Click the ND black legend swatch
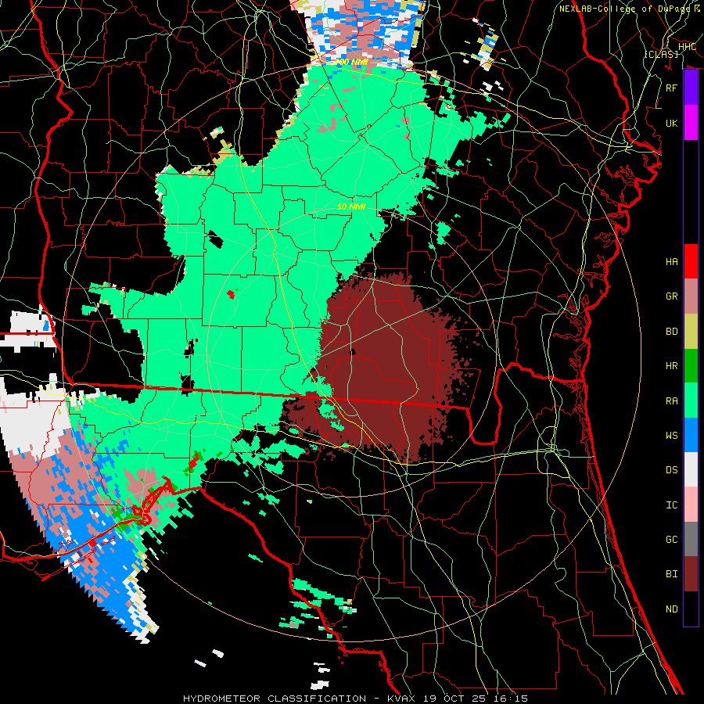The height and width of the screenshot is (704, 704). click(691, 609)
